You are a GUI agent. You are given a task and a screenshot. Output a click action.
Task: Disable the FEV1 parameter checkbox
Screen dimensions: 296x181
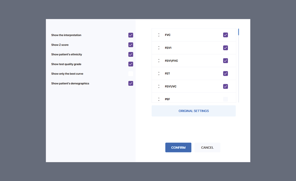[225, 48]
